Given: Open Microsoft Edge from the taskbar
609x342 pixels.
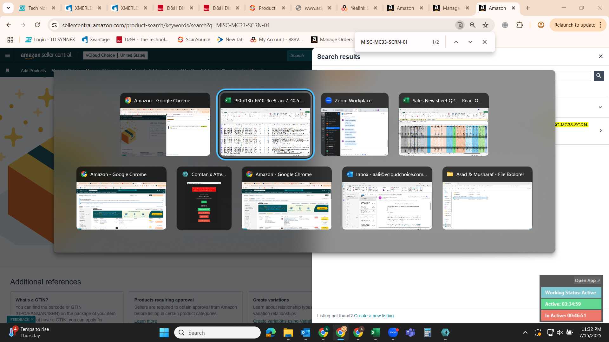Looking at the screenshot, I should 271,332.
